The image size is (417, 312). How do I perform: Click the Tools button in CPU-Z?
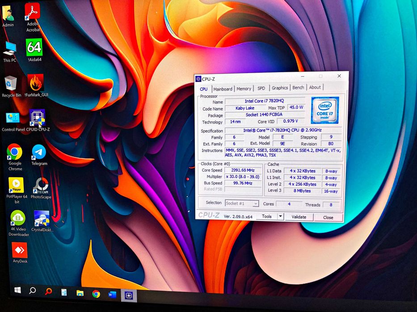click(x=267, y=216)
